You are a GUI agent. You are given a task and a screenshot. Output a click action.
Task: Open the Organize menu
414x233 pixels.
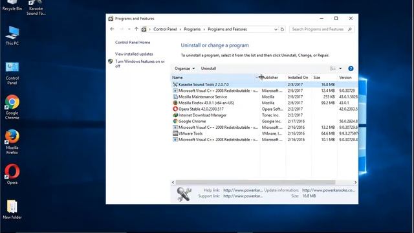tap(184, 69)
